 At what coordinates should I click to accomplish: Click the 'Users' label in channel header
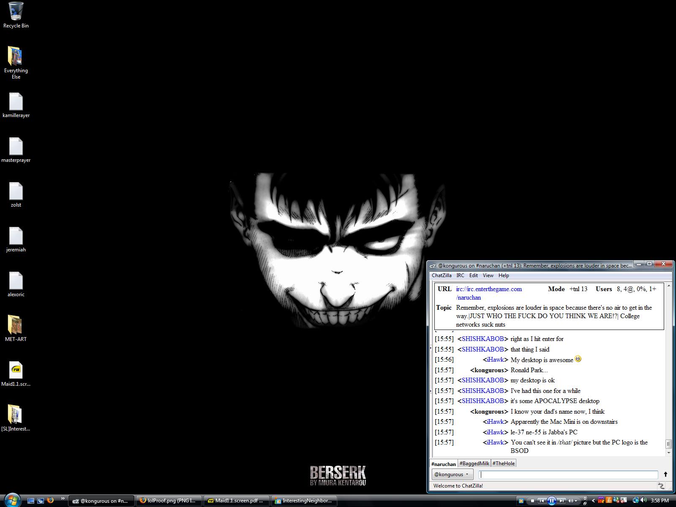pyautogui.click(x=604, y=289)
